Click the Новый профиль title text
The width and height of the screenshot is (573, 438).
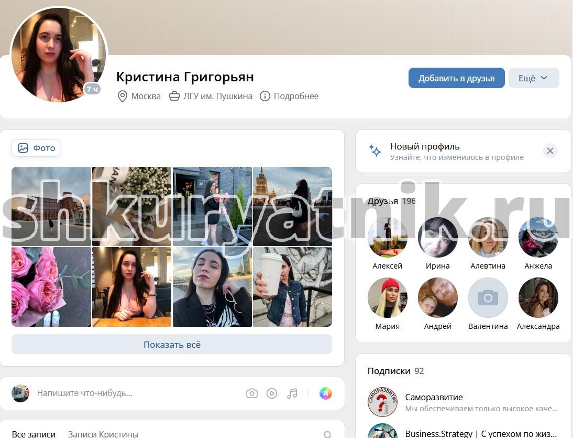coord(425,146)
